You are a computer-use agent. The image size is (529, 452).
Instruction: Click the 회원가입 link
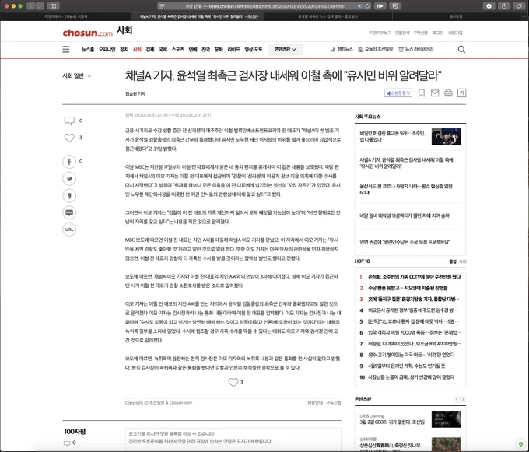[x=455, y=33]
